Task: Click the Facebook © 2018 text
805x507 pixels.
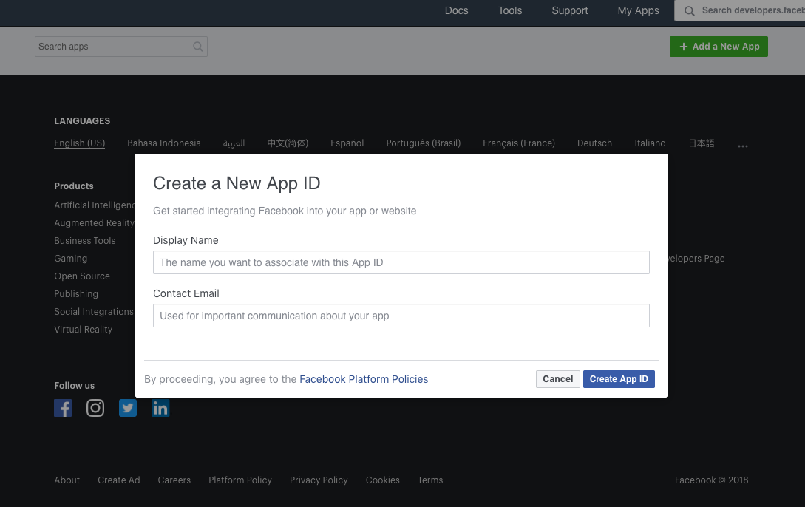Action: pyautogui.click(x=711, y=480)
